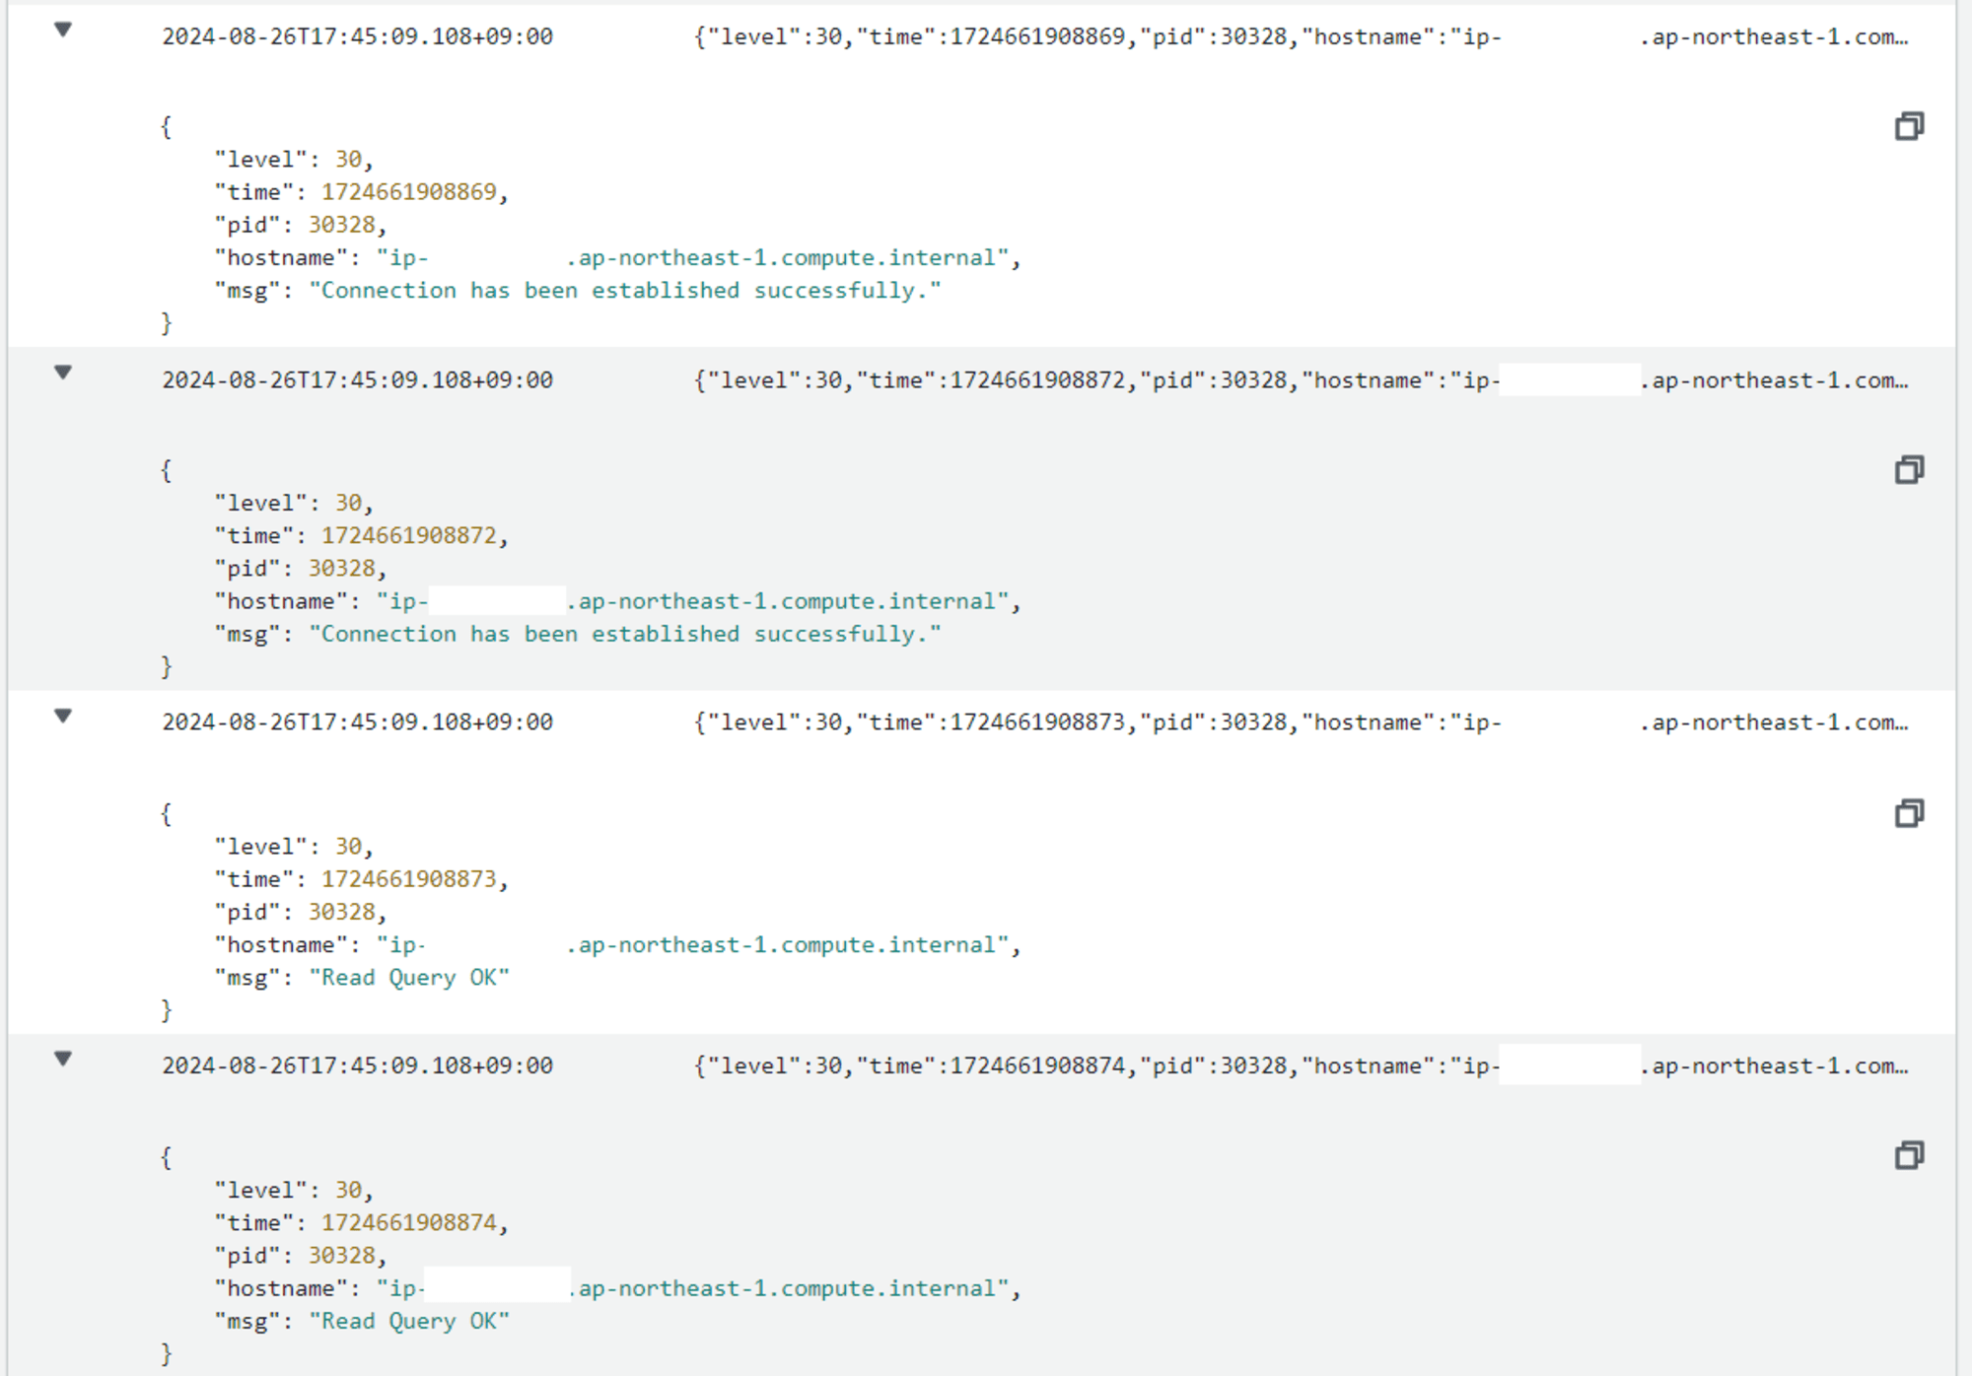
Task: Click the hostname value in the 1724661908872 entry
Action: click(692, 601)
